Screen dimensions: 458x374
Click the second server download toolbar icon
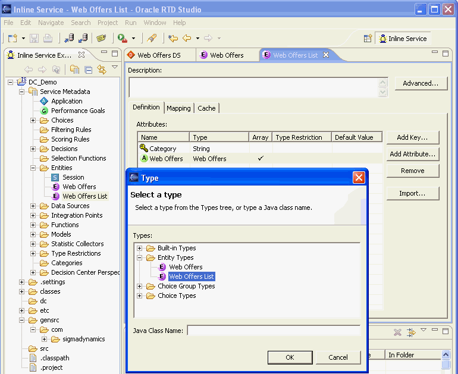pos(83,38)
